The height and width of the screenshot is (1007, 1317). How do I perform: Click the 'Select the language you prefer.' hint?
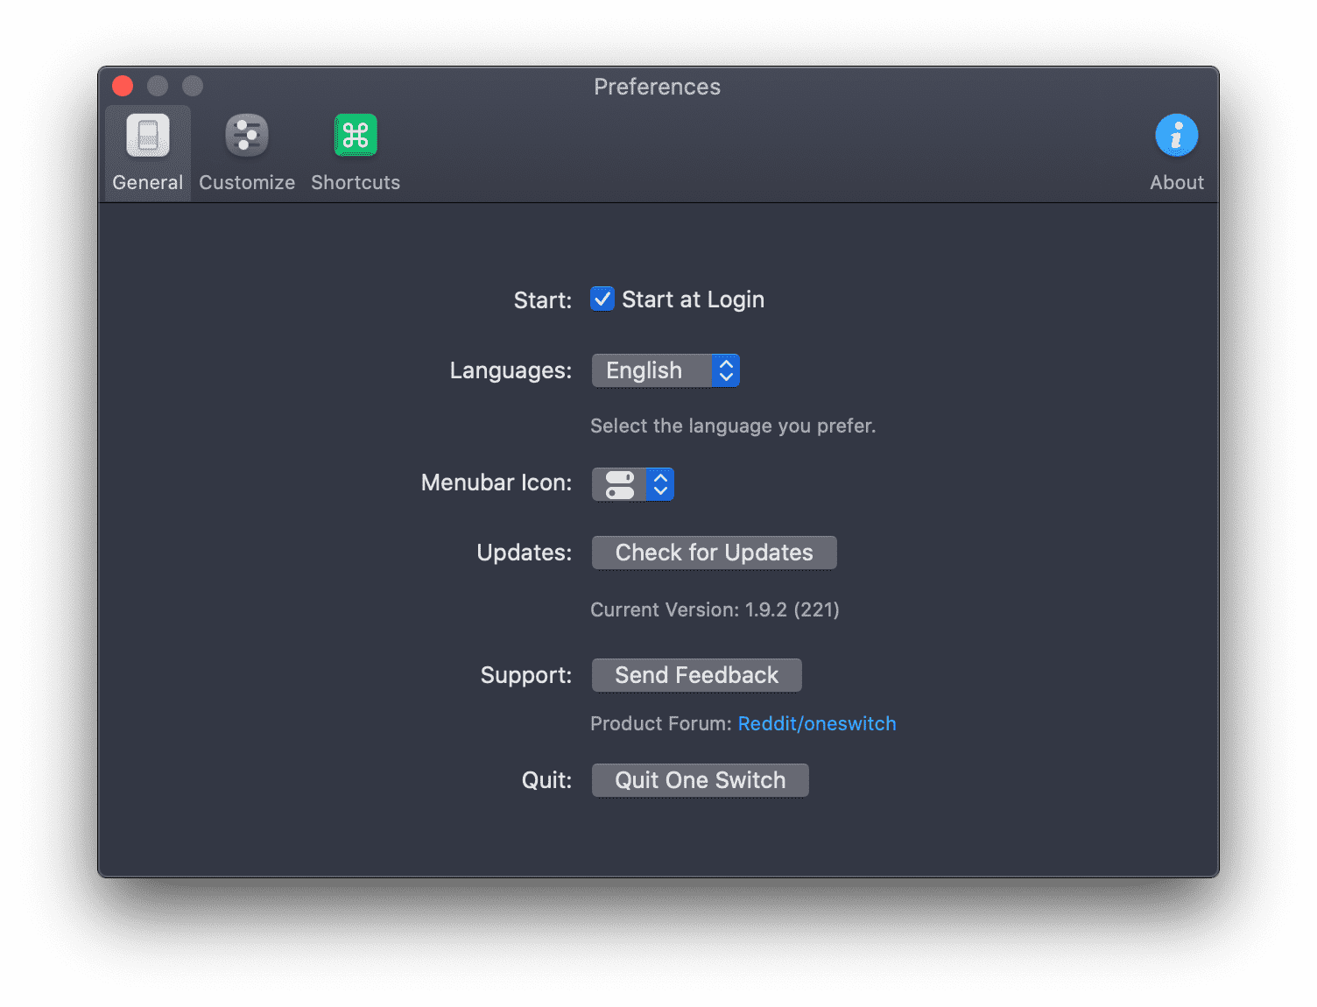point(733,426)
